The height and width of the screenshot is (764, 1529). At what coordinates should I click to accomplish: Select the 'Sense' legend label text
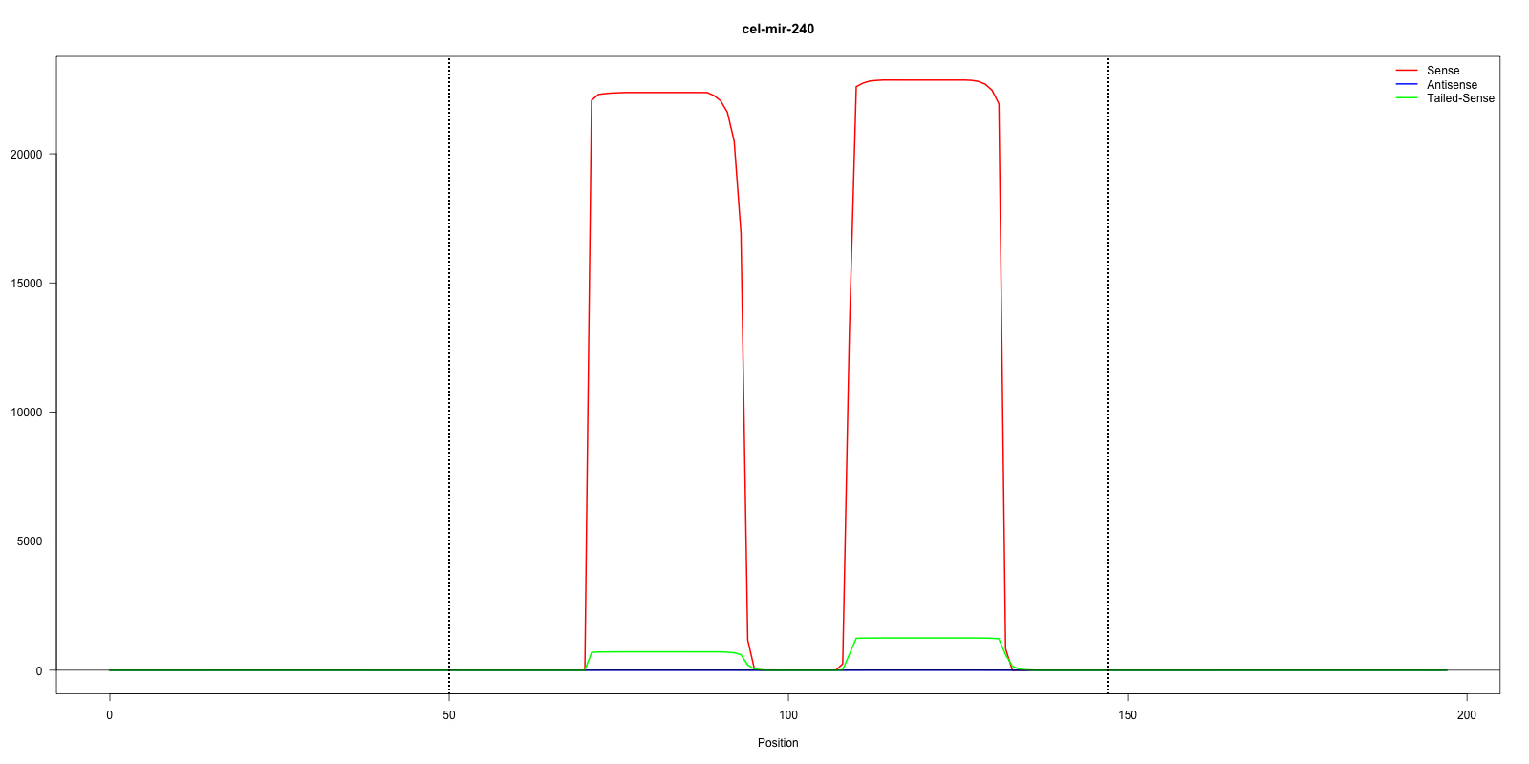1442,71
